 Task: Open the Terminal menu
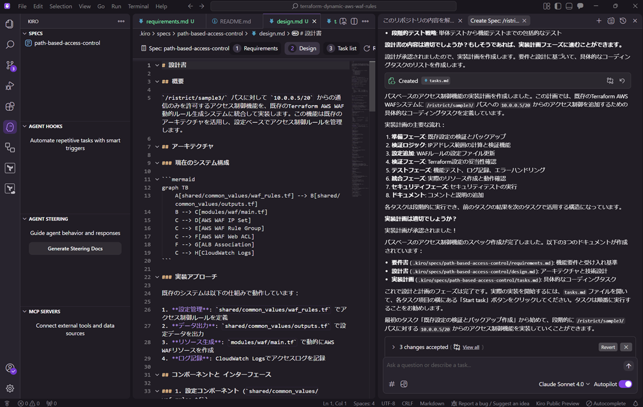point(138,6)
